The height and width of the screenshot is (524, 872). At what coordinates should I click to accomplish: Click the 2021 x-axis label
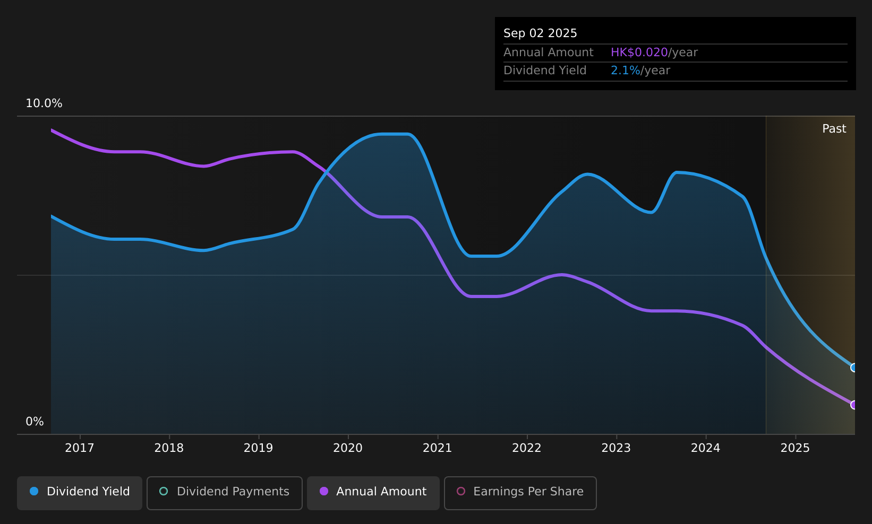pos(437,448)
